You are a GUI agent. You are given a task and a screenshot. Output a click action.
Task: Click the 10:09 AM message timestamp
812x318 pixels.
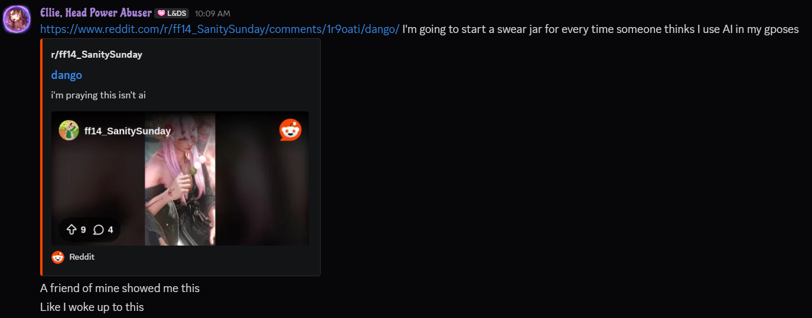(x=213, y=13)
